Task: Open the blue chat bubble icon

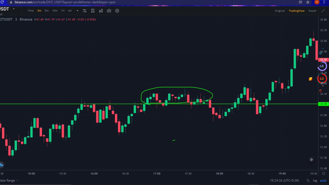Action: tap(2, 165)
